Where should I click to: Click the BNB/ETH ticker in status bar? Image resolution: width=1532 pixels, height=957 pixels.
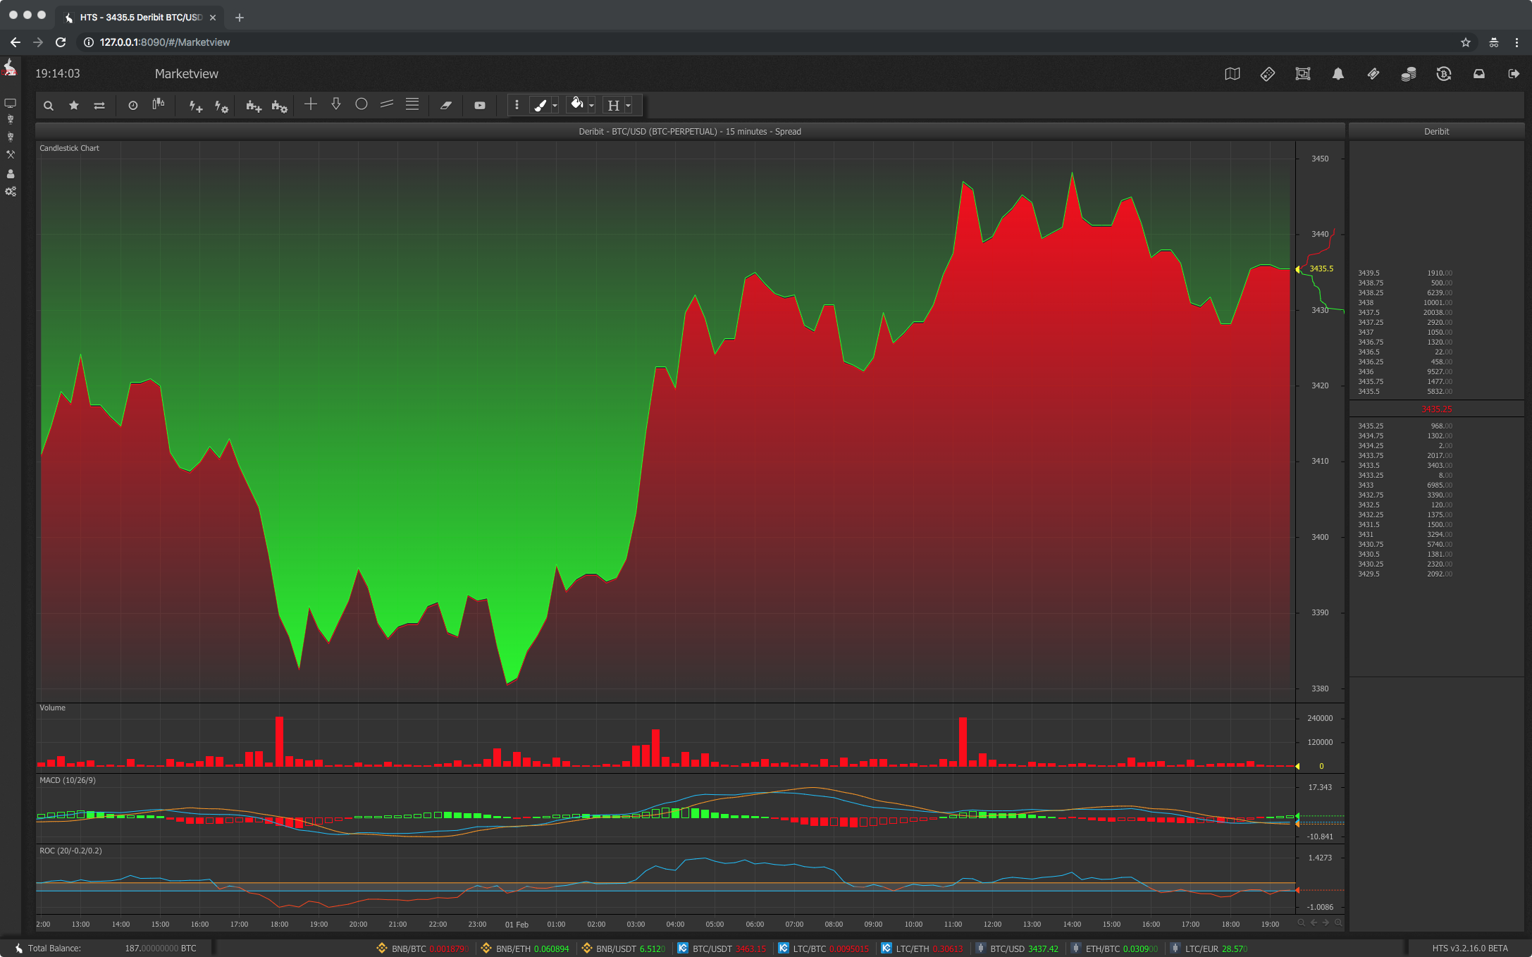(525, 949)
